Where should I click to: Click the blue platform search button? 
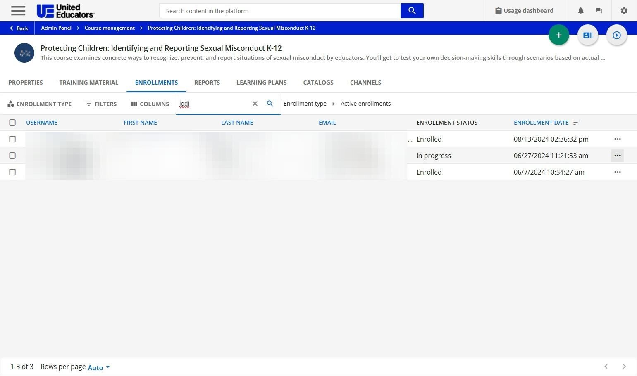[x=412, y=11]
